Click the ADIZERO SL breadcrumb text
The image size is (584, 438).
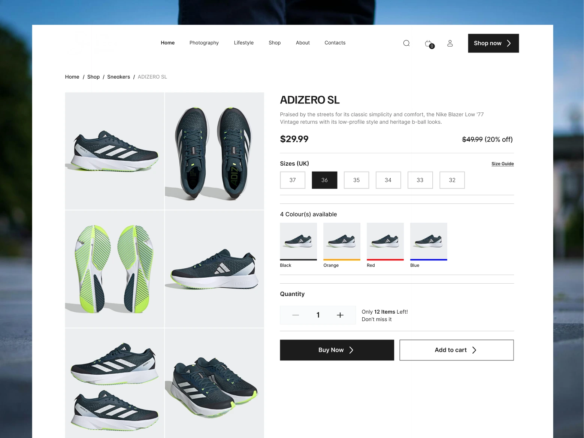[x=152, y=77]
